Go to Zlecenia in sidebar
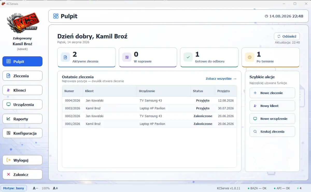Viewport: 311px width, 192px height. pyautogui.click(x=23, y=76)
